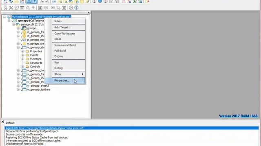Viewport: 261px width, 146px height.
Task: Select Full Build in the context menu
Action: coord(65,51)
